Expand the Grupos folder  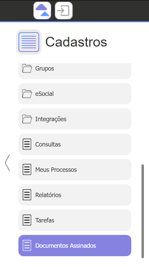tap(75, 71)
